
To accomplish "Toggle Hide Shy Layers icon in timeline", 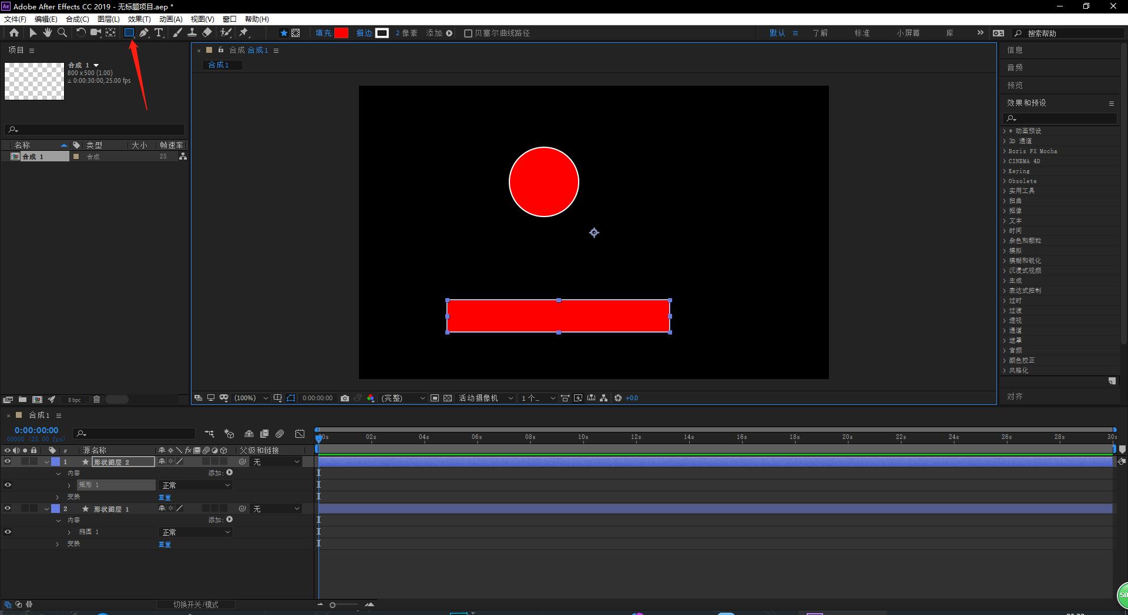I will coord(249,434).
